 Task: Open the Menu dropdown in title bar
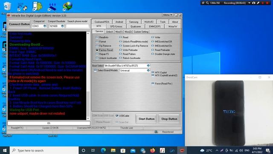click(168, 15)
